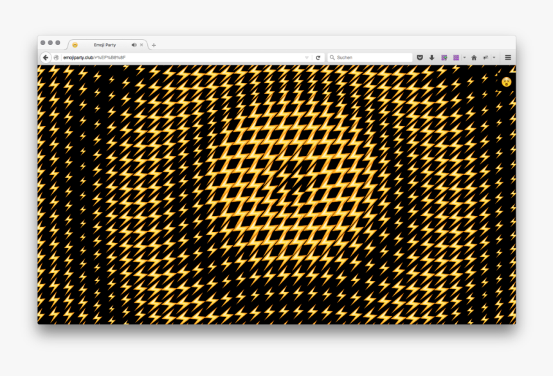Click the toolbar icon right of Home
Viewport: 553px width, 376px height.
[x=486, y=58]
